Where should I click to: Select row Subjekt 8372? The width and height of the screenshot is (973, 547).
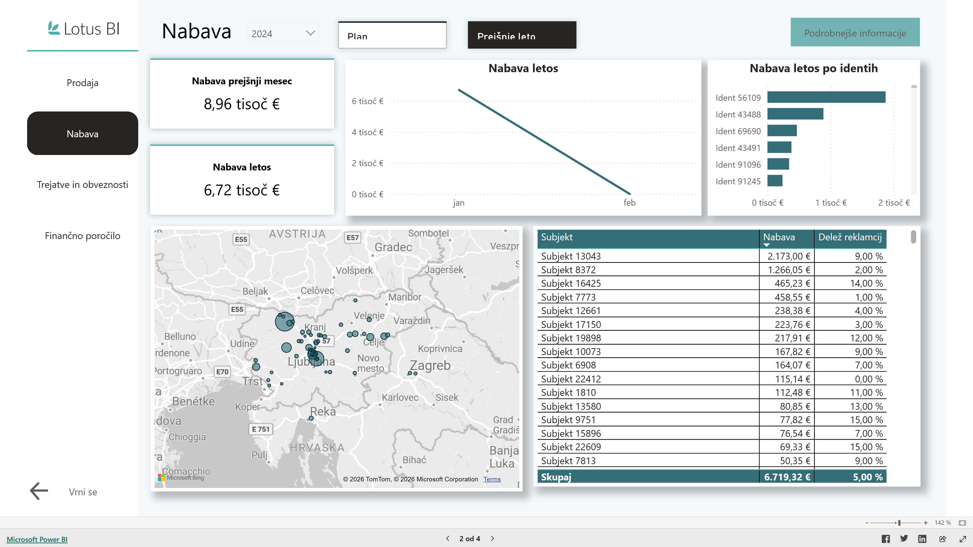click(712, 270)
